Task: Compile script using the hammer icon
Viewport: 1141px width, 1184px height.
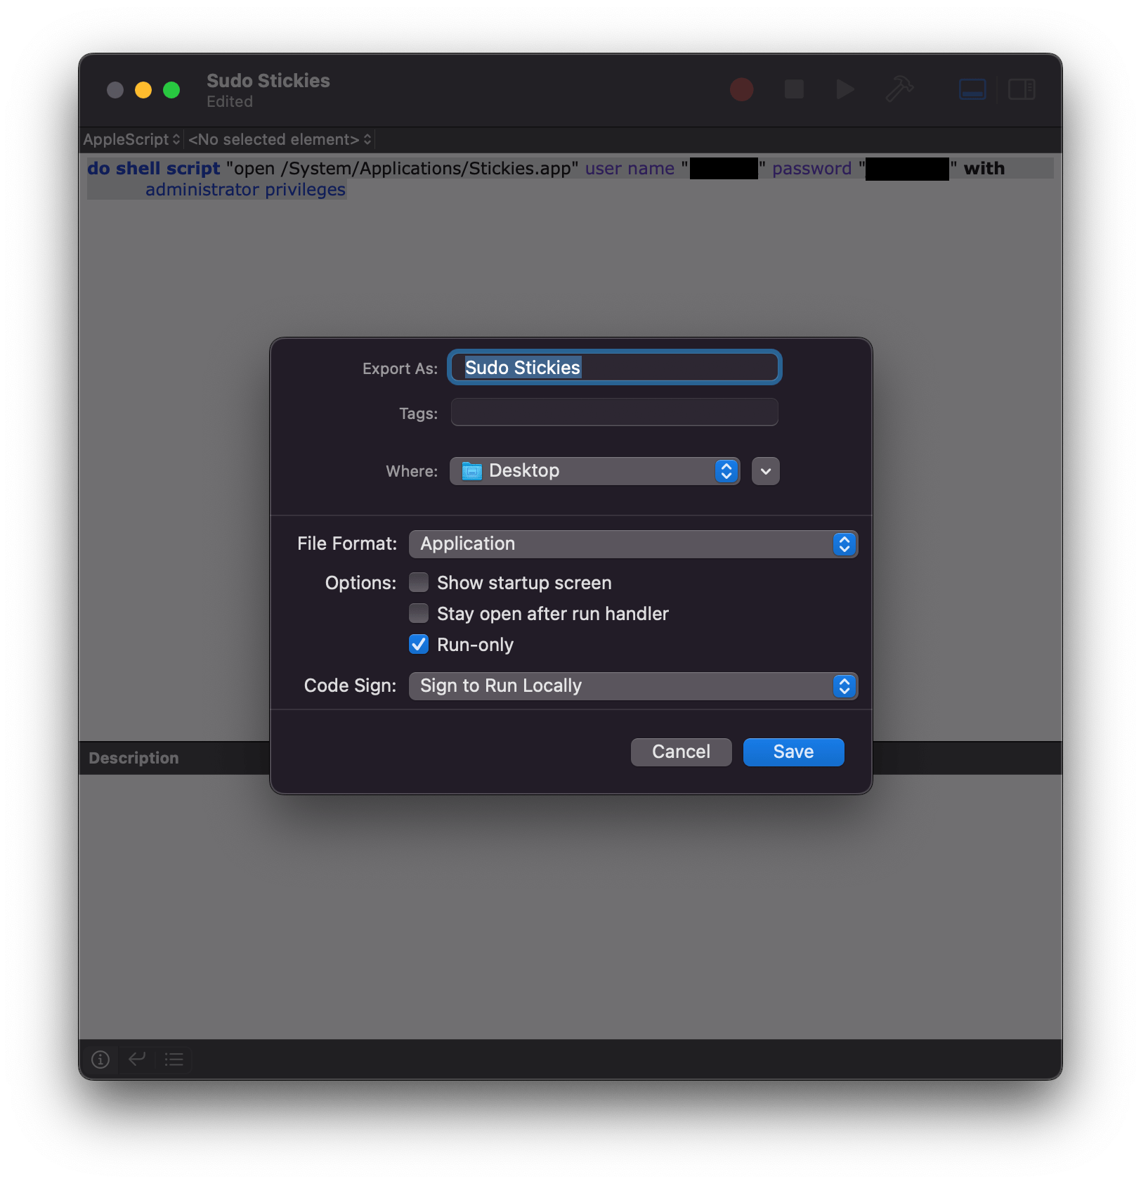Action: pyautogui.click(x=899, y=90)
